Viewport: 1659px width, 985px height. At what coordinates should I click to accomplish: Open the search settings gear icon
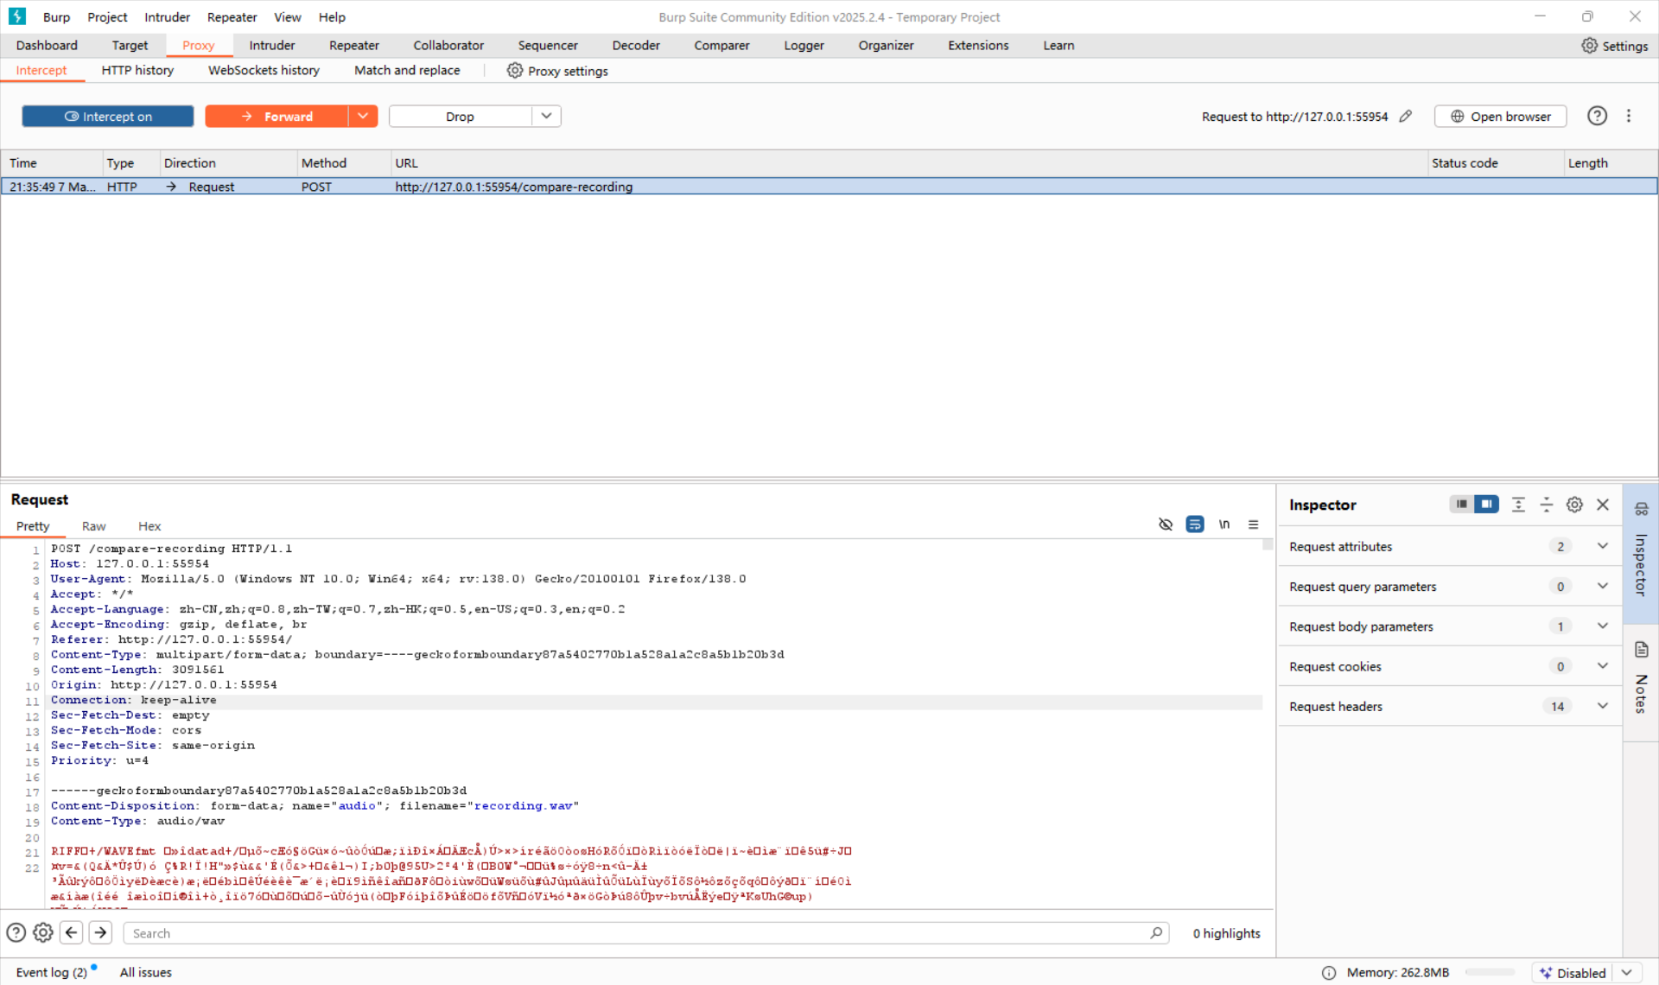(x=43, y=933)
